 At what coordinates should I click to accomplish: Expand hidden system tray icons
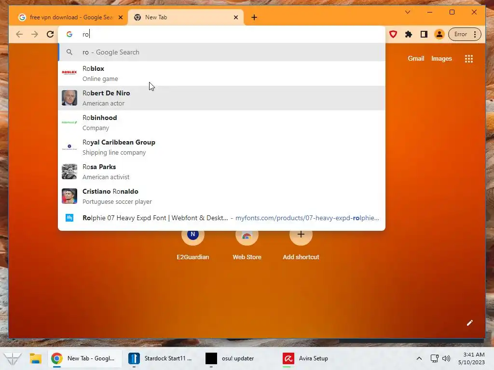coord(419,358)
